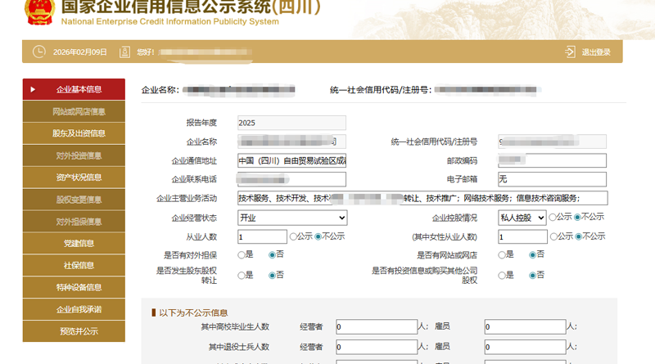Open 特种设备信息 section
This screenshot has width=655, height=364.
tap(74, 287)
